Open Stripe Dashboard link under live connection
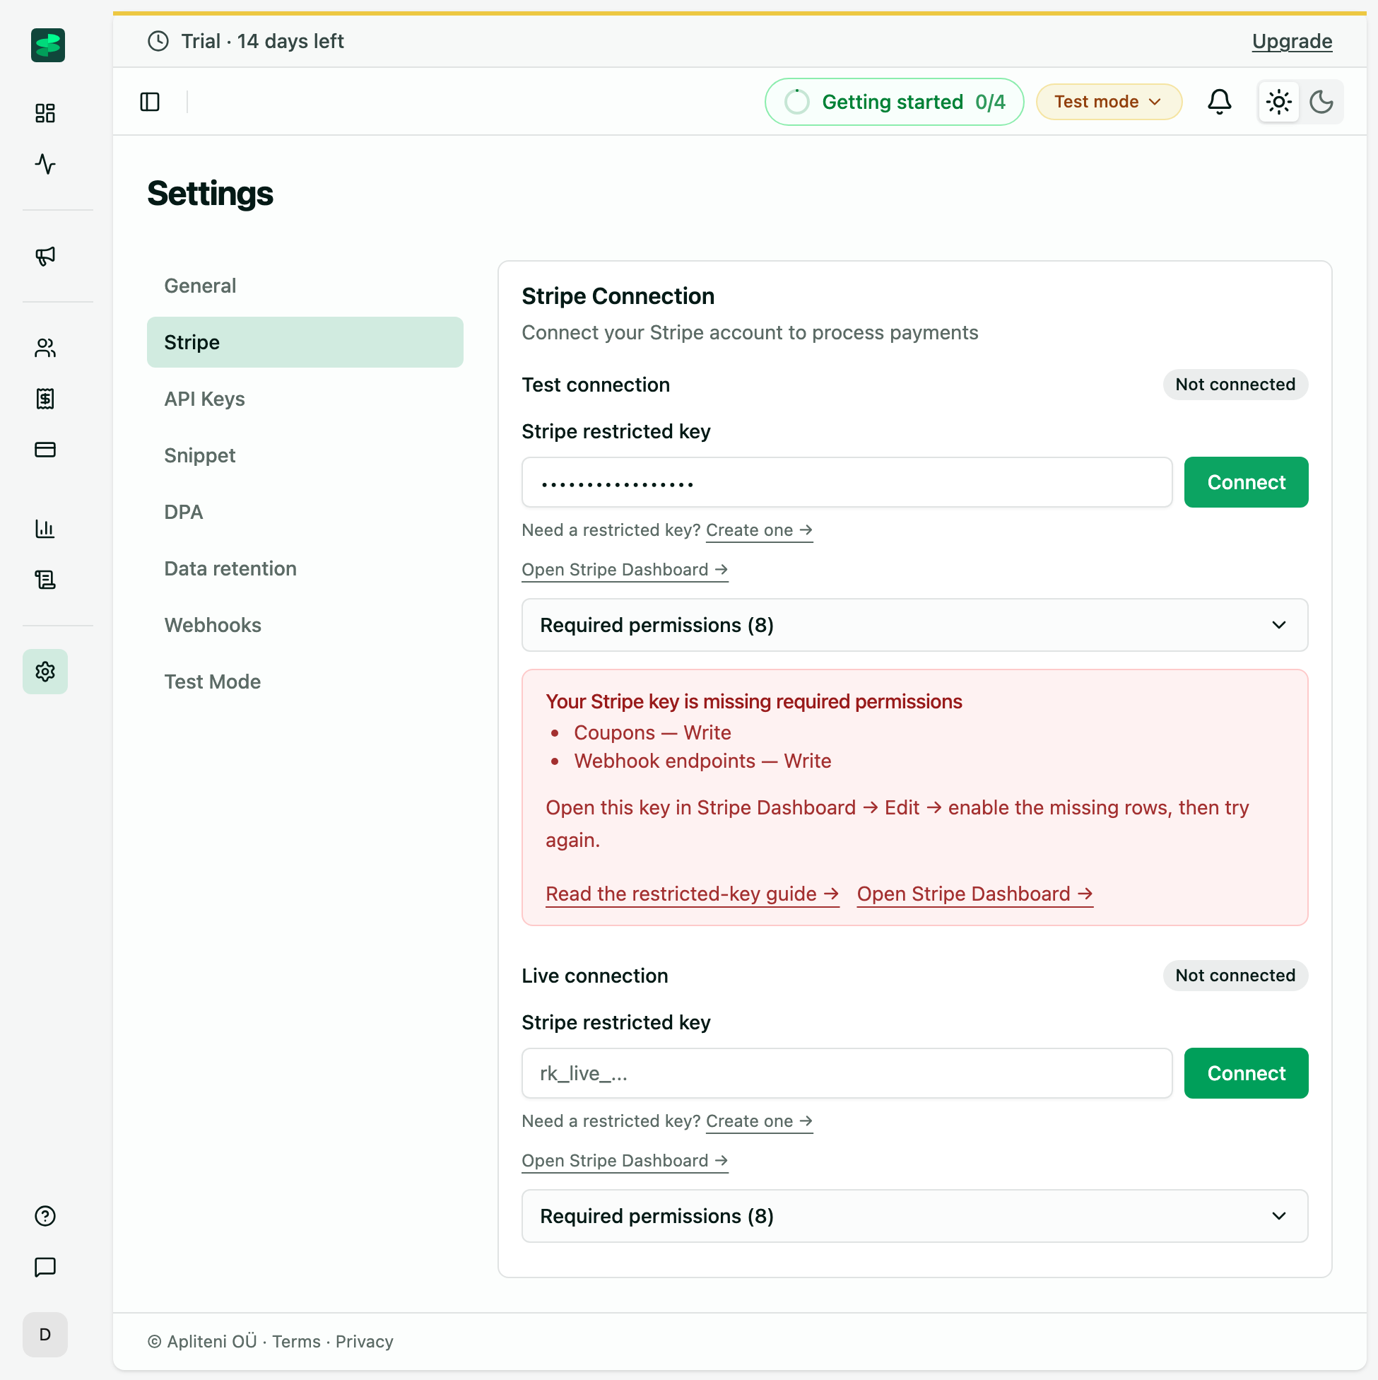1378x1380 pixels. 625,1161
